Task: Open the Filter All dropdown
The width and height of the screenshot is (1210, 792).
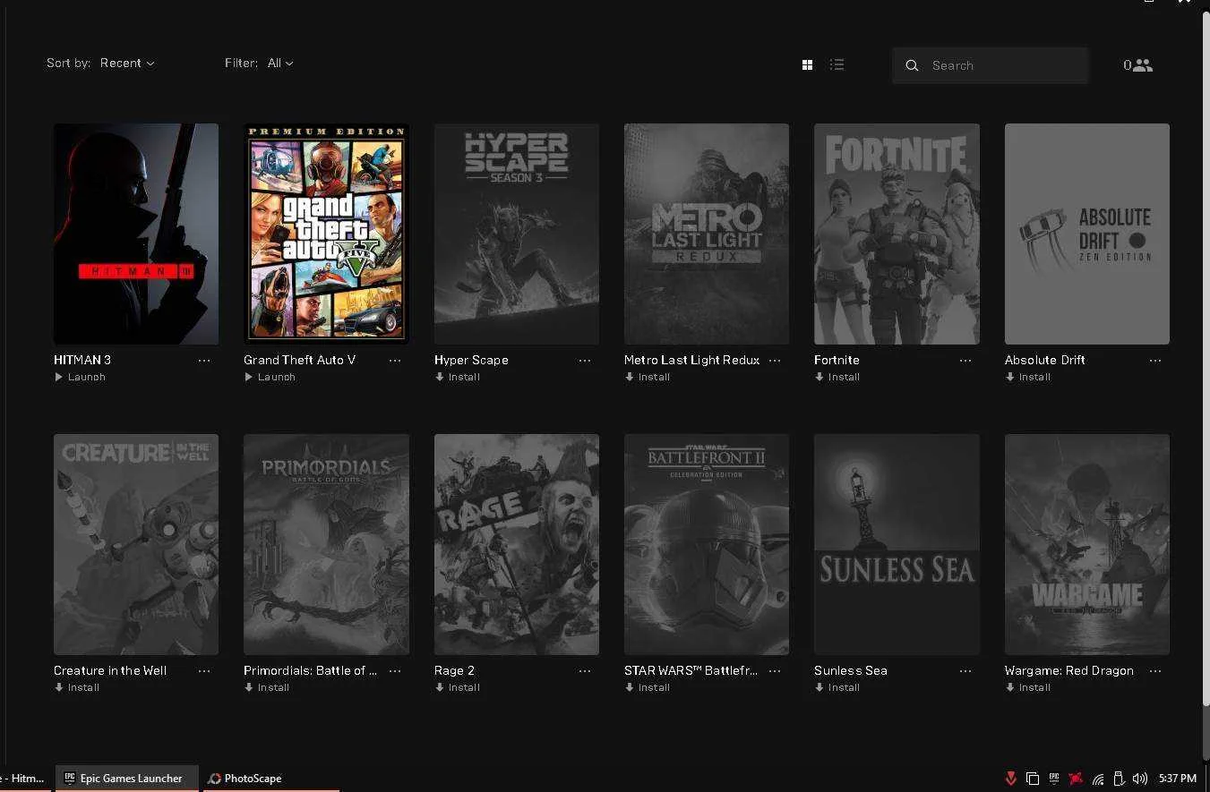Action: click(x=280, y=64)
